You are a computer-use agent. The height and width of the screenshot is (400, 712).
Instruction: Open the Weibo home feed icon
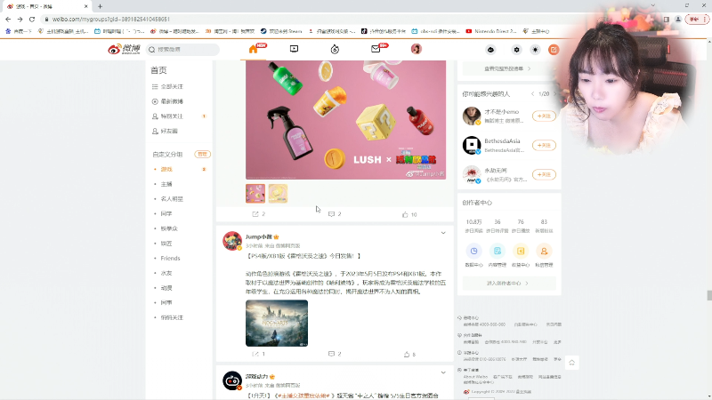[254, 49]
